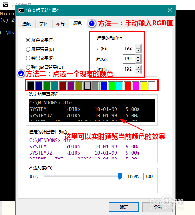Switch to the 字体 tab
The image size is (195, 215).
click(44, 24)
